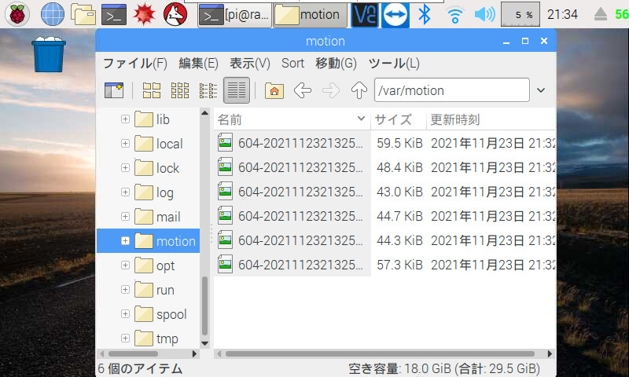The width and height of the screenshot is (629, 377).
Task: Expand the motion folder tree node
Action: (125, 241)
